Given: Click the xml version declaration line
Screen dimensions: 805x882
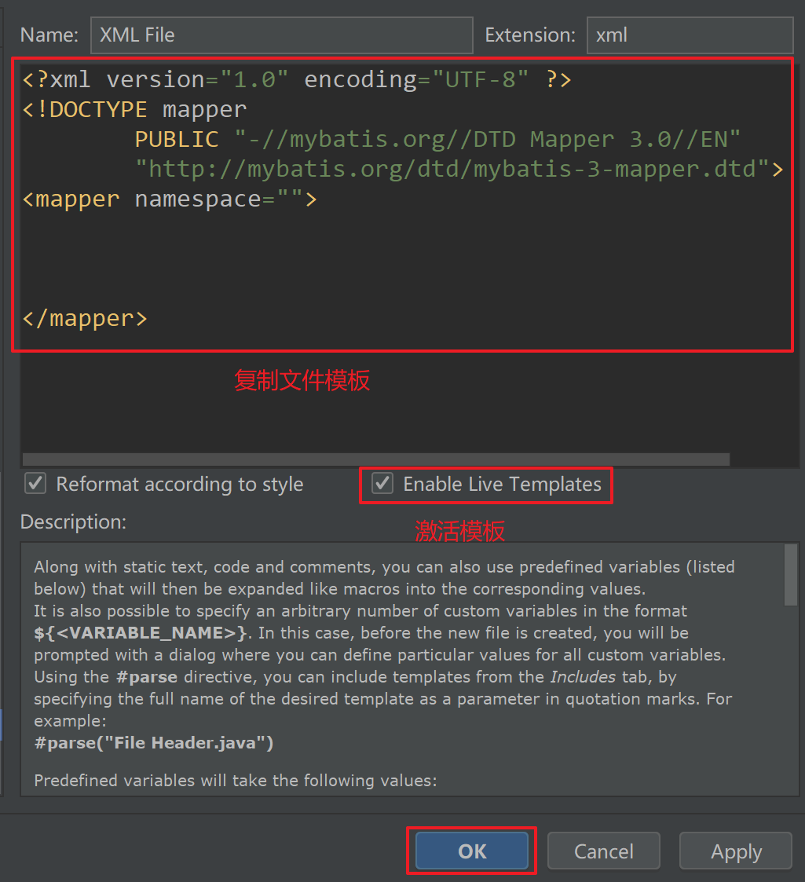Looking at the screenshot, I should pos(297,79).
